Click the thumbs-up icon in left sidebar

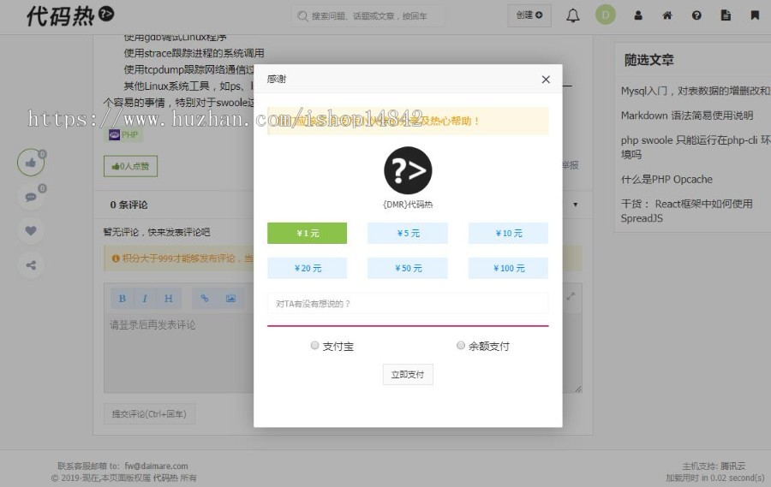[x=31, y=162]
